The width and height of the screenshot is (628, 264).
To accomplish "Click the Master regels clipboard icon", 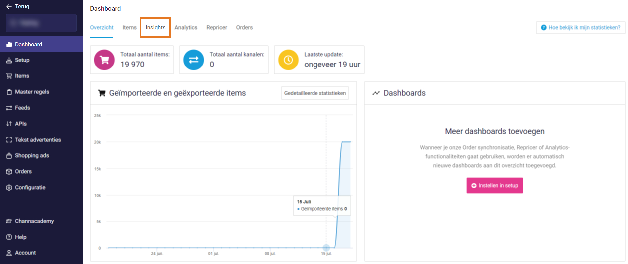I will (9, 92).
